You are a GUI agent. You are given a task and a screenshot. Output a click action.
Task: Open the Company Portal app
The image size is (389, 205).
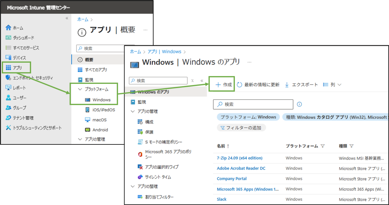(232, 179)
